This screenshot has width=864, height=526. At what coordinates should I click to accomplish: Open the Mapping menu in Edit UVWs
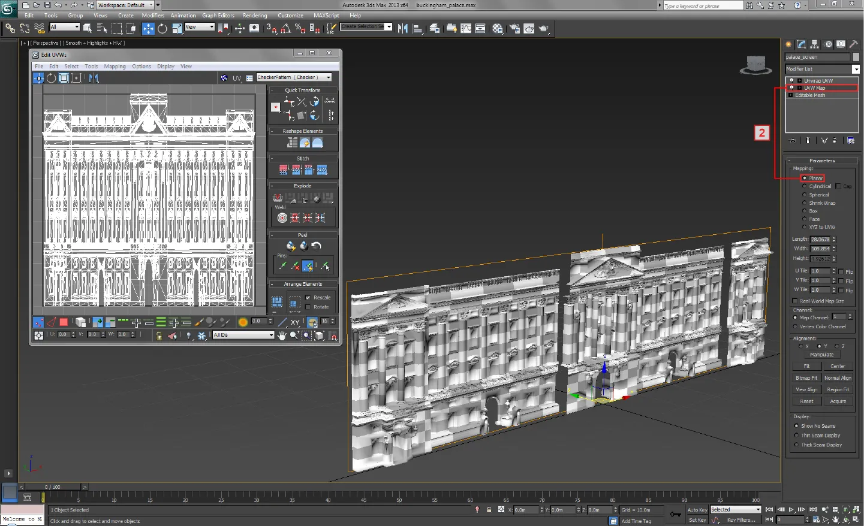click(115, 66)
